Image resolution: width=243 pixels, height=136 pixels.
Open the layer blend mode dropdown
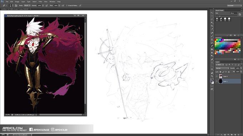pyautogui.click(x=222, y=68)
